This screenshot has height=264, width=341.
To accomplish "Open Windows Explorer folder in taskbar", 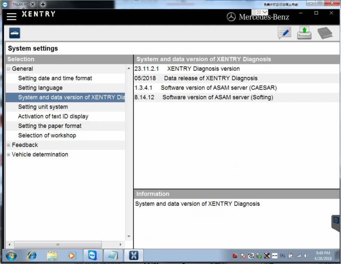I will [x=52, y=256].
